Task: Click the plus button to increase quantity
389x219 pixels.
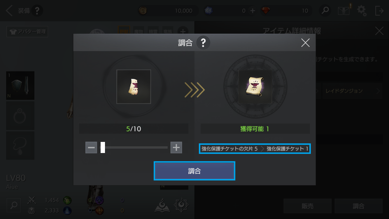Action: coord(176,147)
